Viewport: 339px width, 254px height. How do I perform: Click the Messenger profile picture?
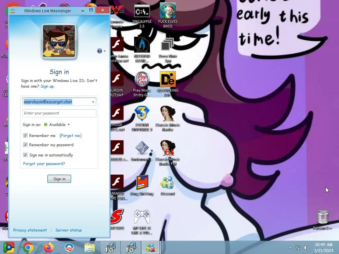coord(59,41)
